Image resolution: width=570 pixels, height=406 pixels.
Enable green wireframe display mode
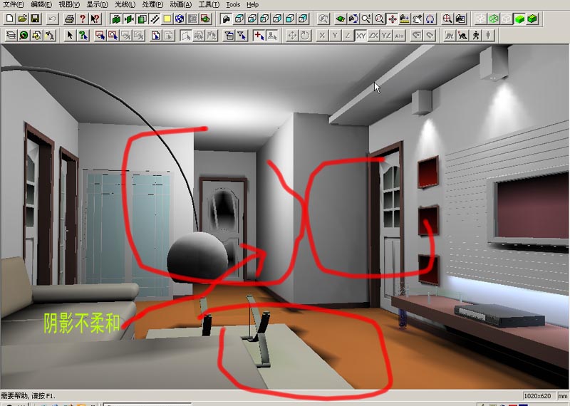pyautogui.click(x=494, y=19)
